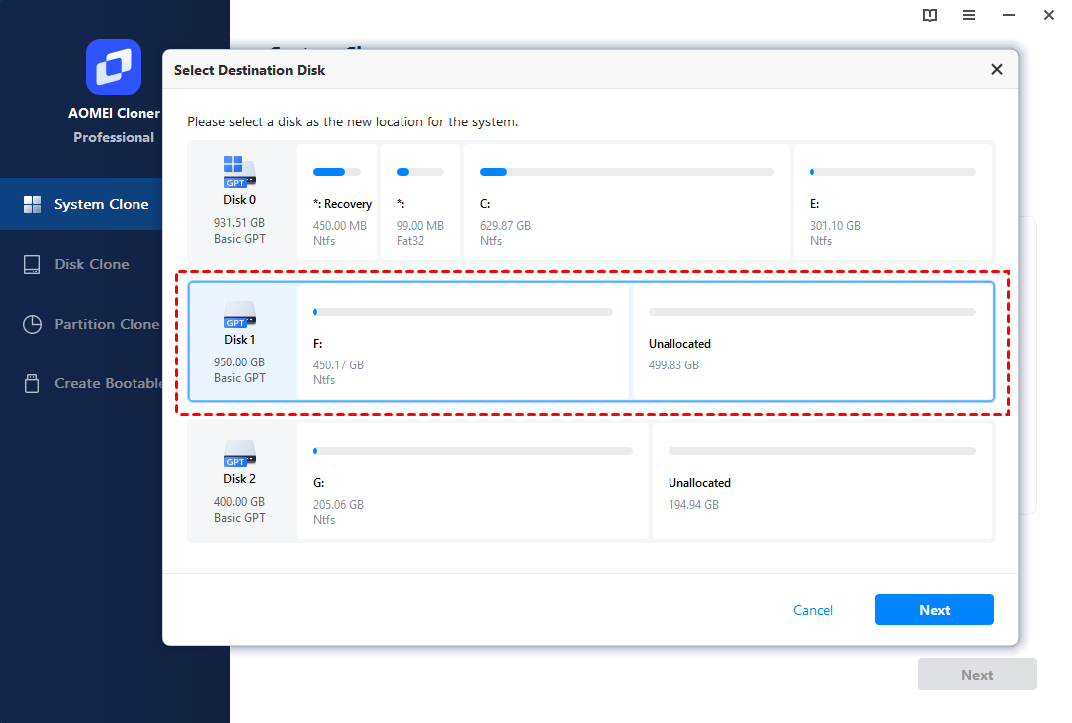
Task: Click Next in the destination disk dialog
Action: pyautogui.click(x=934, y=609)
